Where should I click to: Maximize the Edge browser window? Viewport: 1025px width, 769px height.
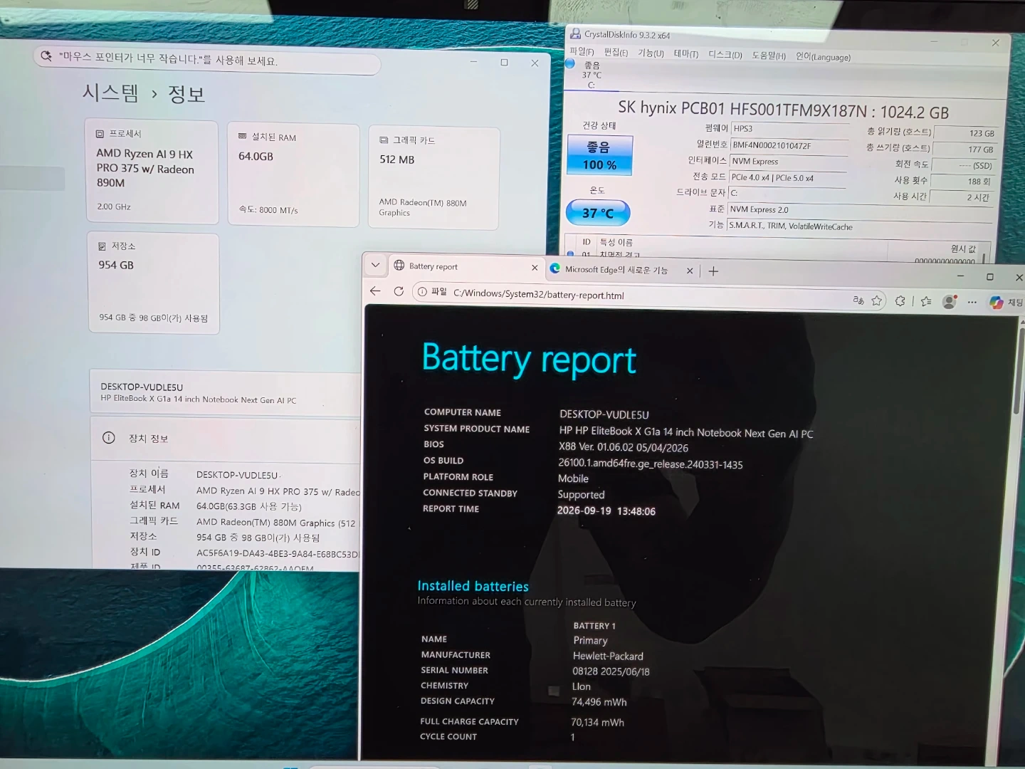(989, 277)
